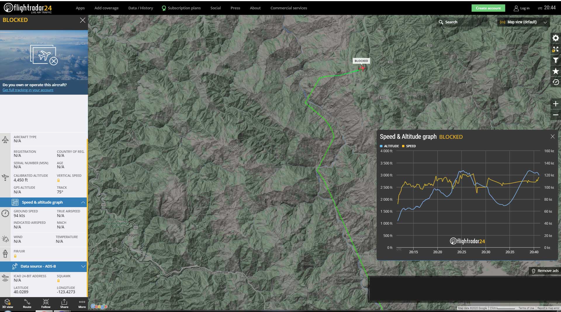Click the Bell Springs map label
This screenshot has height=312, width=561.
tap(232, 148)
